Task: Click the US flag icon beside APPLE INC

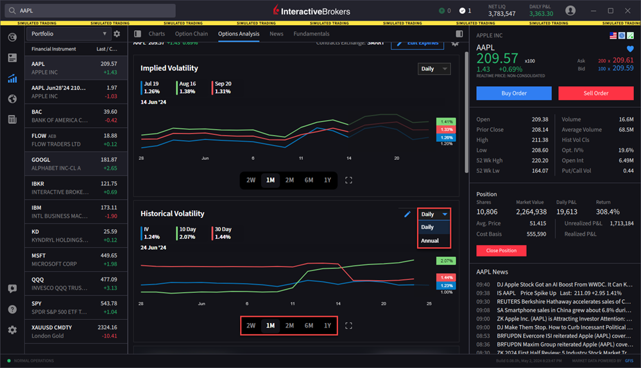Action: point(613,35)
